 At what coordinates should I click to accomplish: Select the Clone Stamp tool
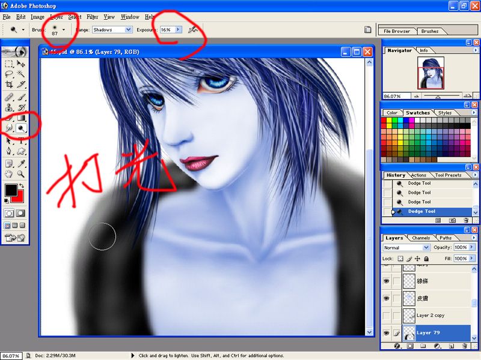tap(9, 107)
